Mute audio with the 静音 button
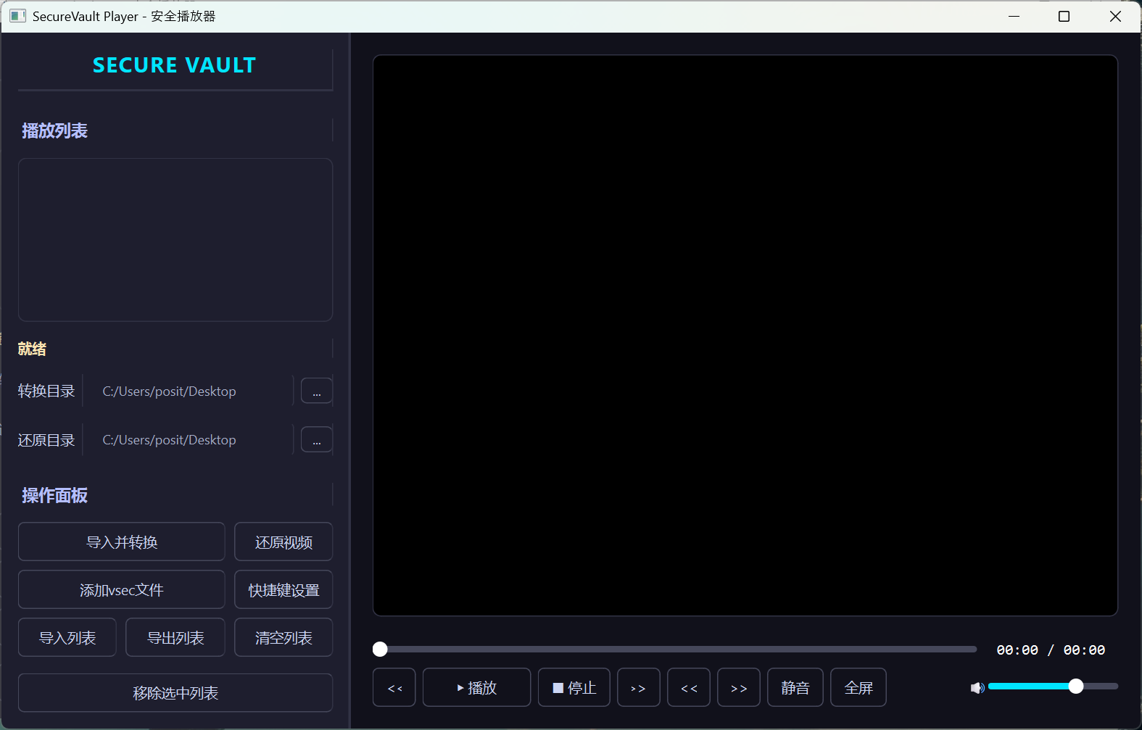This screenshot has width=1142, height=730. tap(795, 687)
